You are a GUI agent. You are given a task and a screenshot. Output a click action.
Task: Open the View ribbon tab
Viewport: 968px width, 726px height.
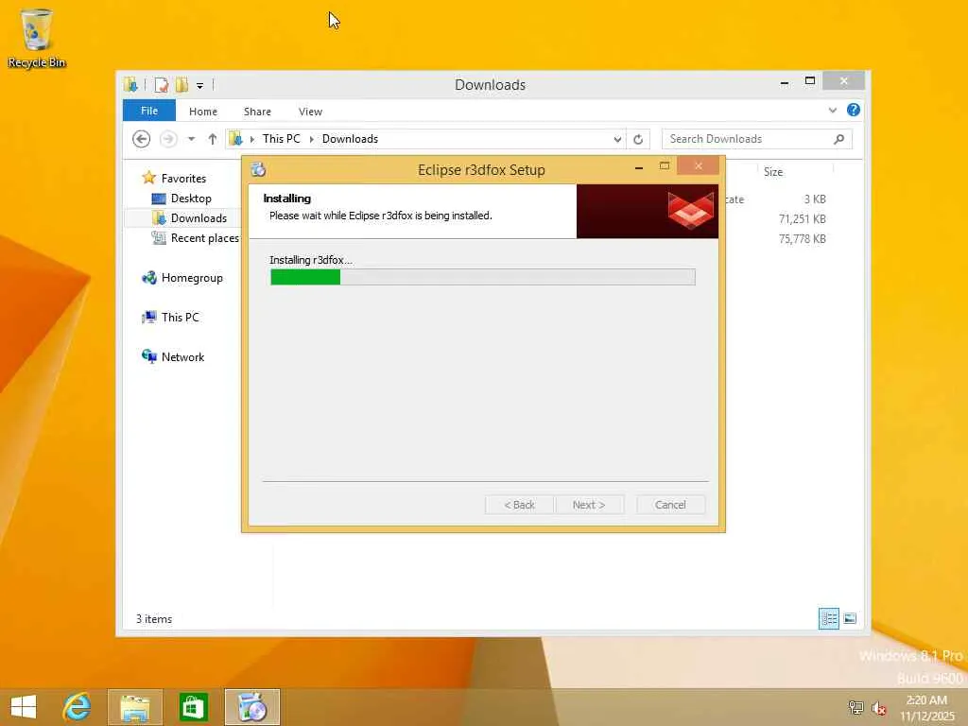310,112
